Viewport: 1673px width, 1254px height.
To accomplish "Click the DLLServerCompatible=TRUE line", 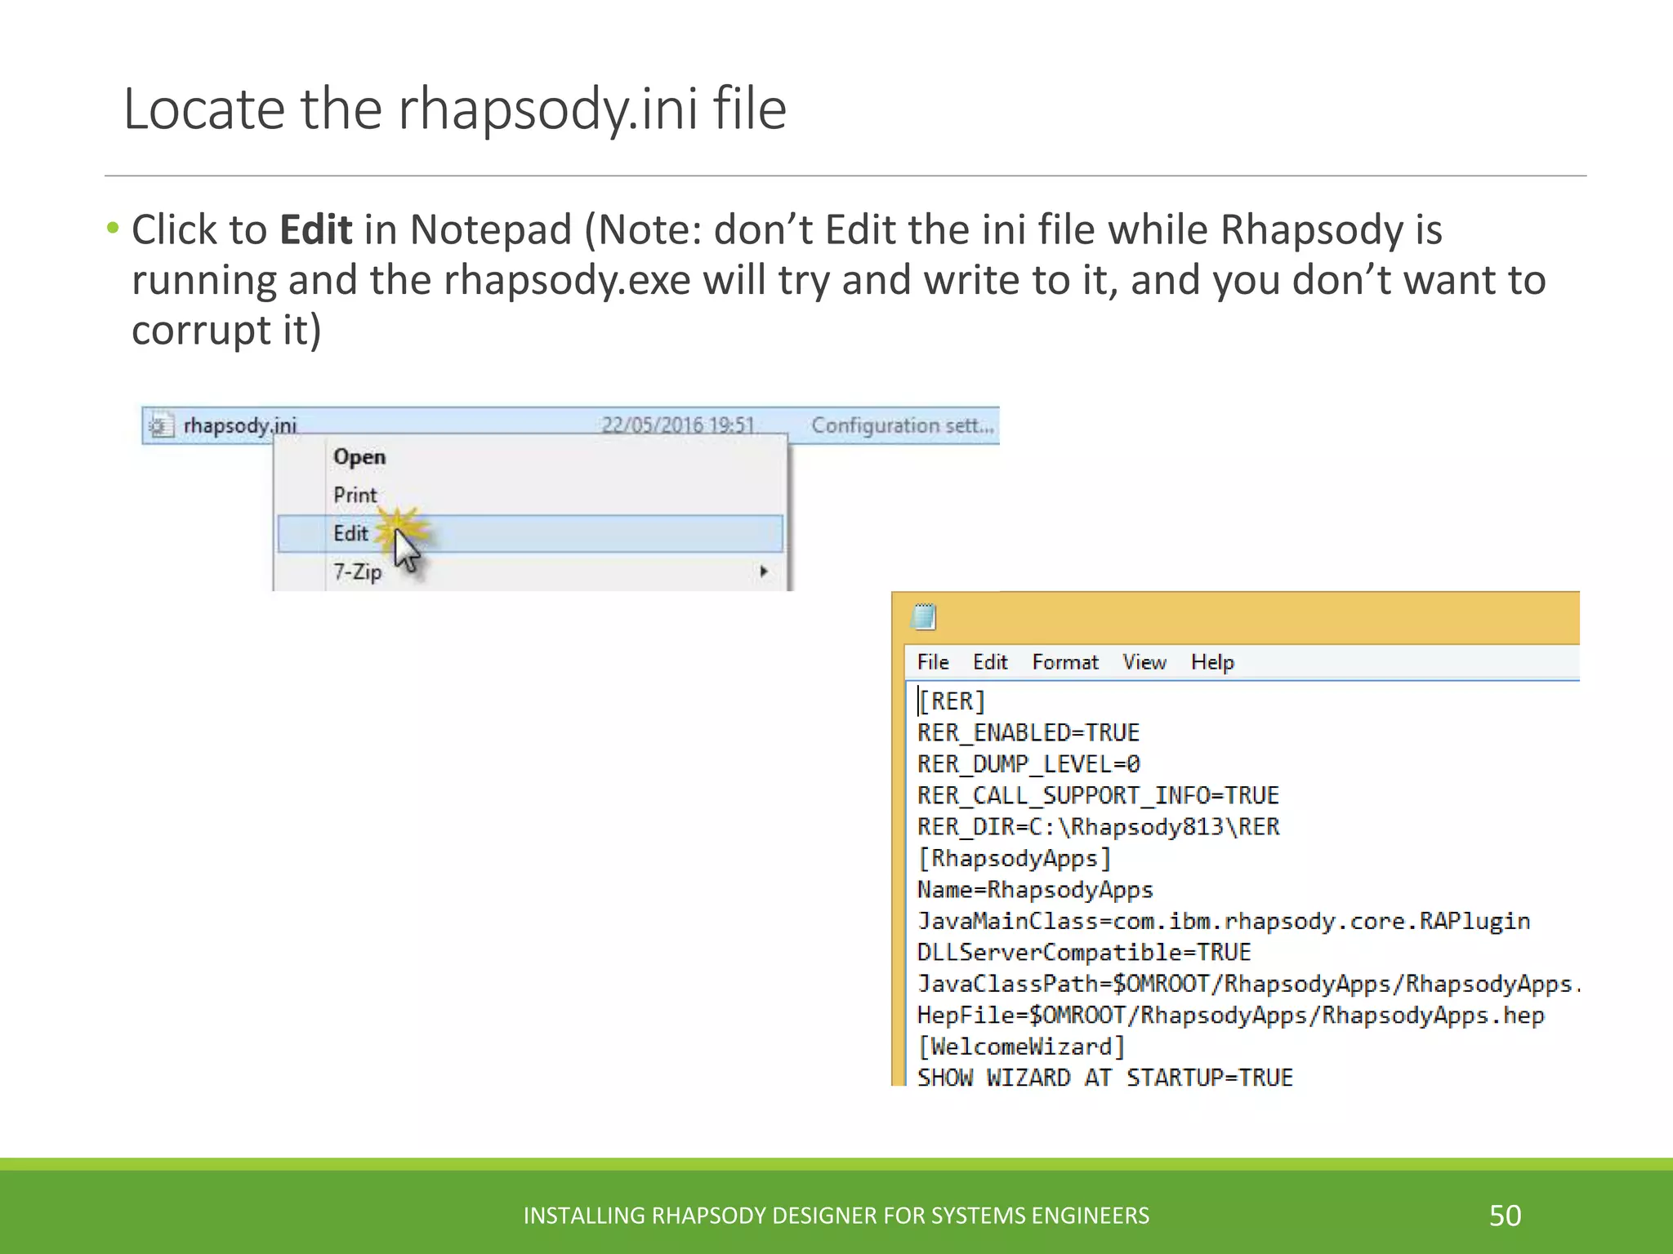I will tap(1084, 953).
